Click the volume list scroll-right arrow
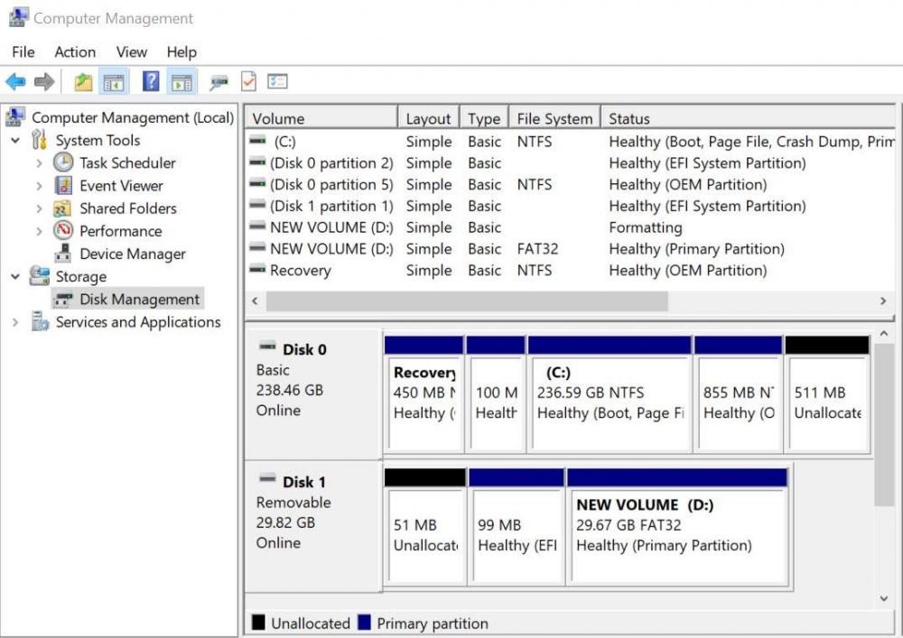The image size is (903, 638). click(883, 301)
